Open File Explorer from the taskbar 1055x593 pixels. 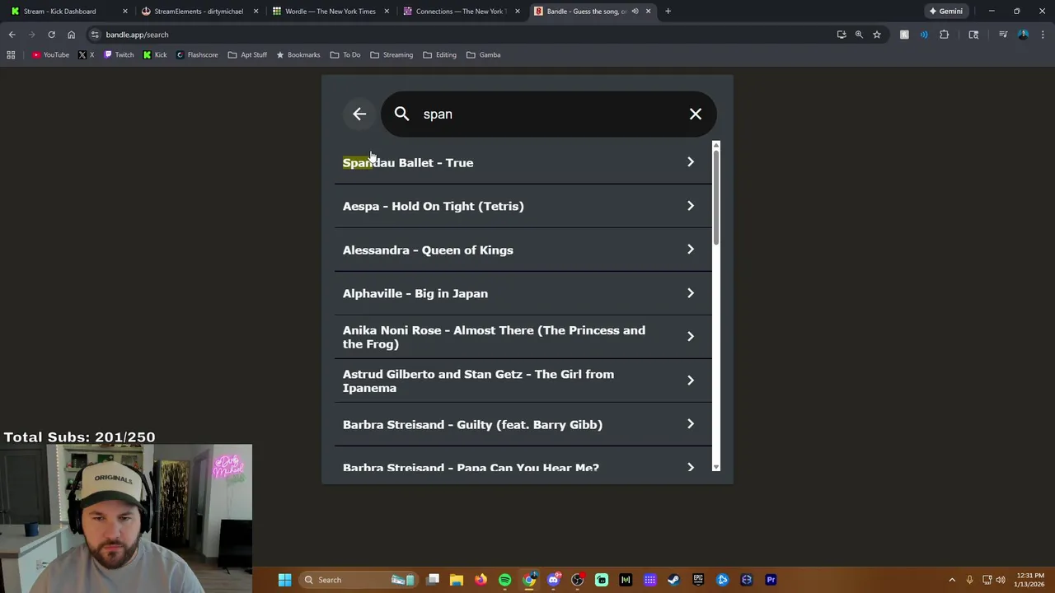457,580
